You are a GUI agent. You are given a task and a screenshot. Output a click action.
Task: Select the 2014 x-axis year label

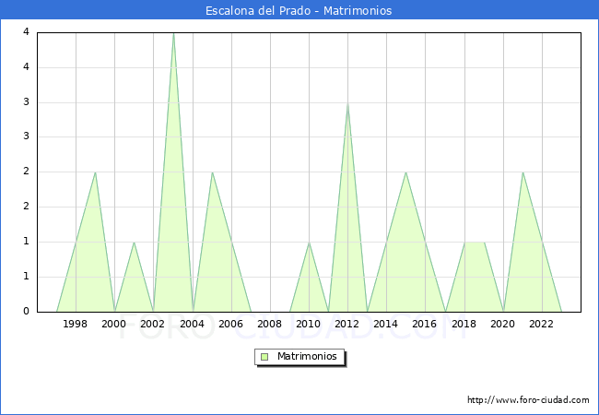386,324
